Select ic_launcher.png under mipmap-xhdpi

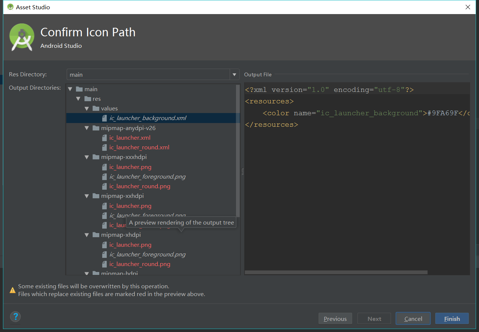[130, 245]
